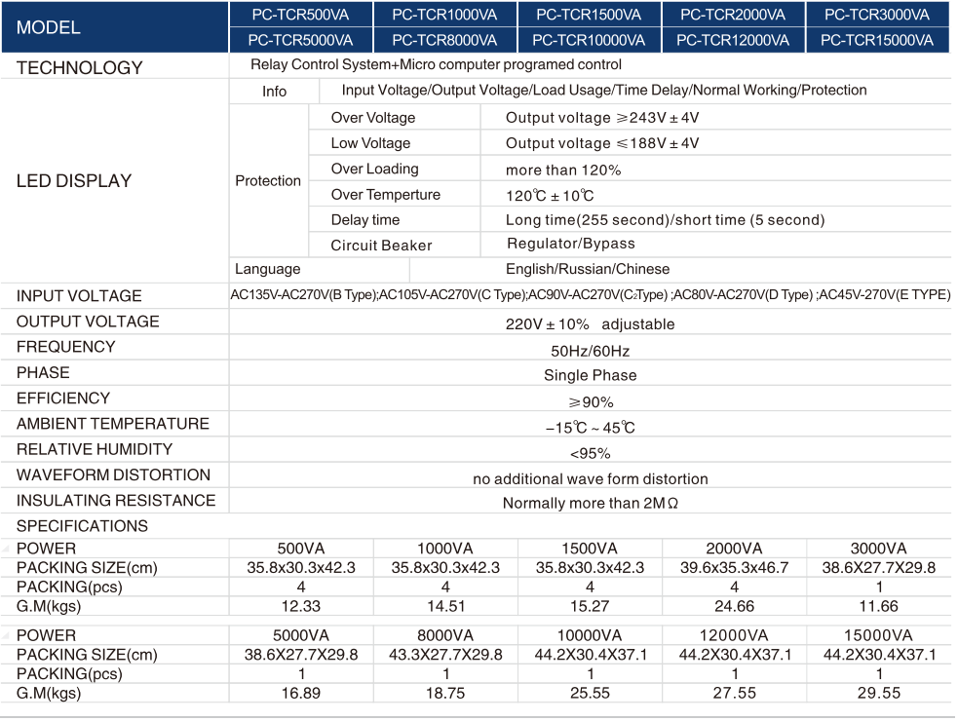Select the WAVEFORM DISTORTION label

[113, 475]
